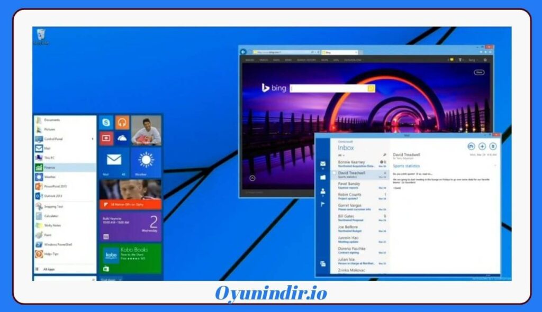
Task: Click the Internet Explorer address bar
Action: (x=287, y=52)
